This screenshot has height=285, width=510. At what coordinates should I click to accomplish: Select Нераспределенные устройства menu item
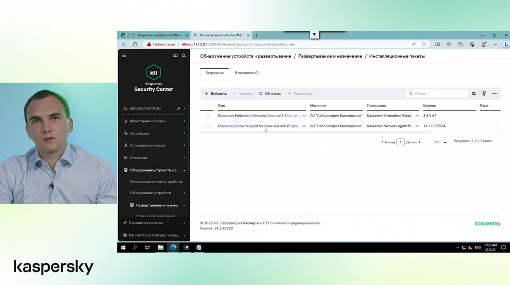[x=156, y=182]
